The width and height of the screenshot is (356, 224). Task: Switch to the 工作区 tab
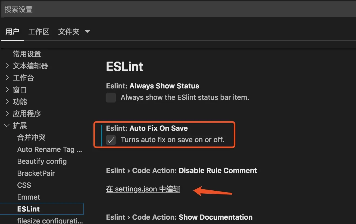[x=39, y=32]
